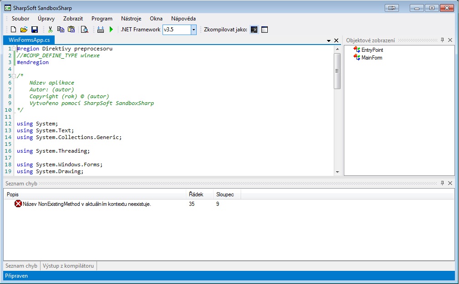Pin the Objektové zobrazení panel
This screenshot has width=459, height=284.
tap(442, 40)
